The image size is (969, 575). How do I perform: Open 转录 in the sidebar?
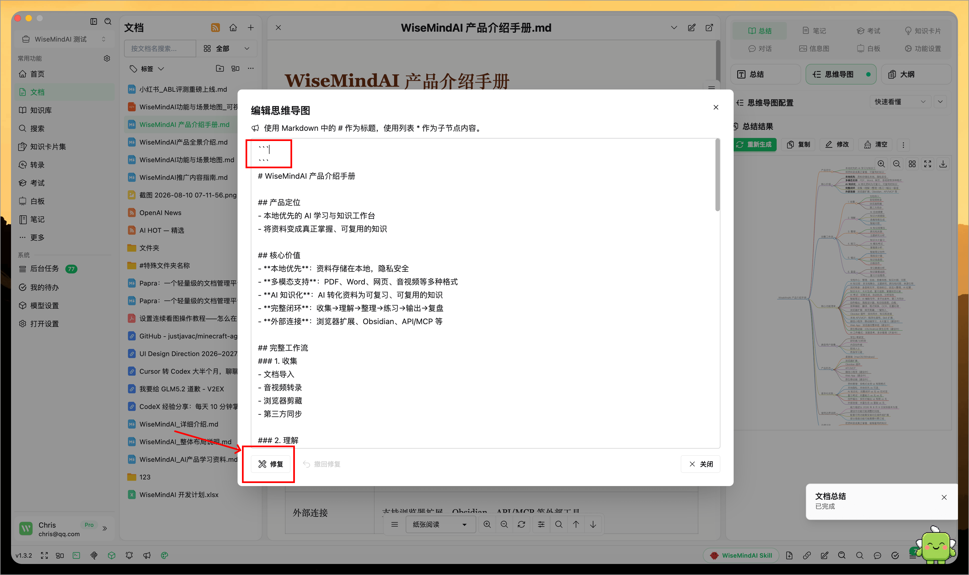[x=64, y=165]
